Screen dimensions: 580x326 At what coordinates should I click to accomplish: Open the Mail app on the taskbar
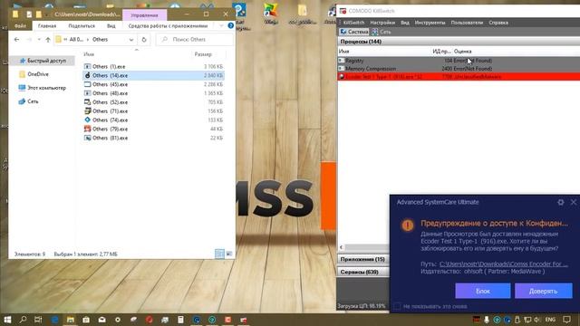coord(102,320)
